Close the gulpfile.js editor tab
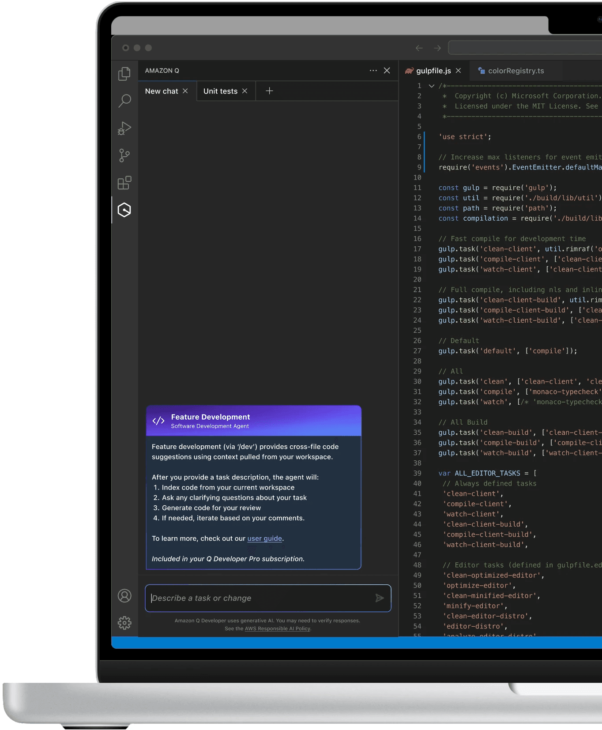This screenshot has height=730, width=602. (x=459, y=71)
